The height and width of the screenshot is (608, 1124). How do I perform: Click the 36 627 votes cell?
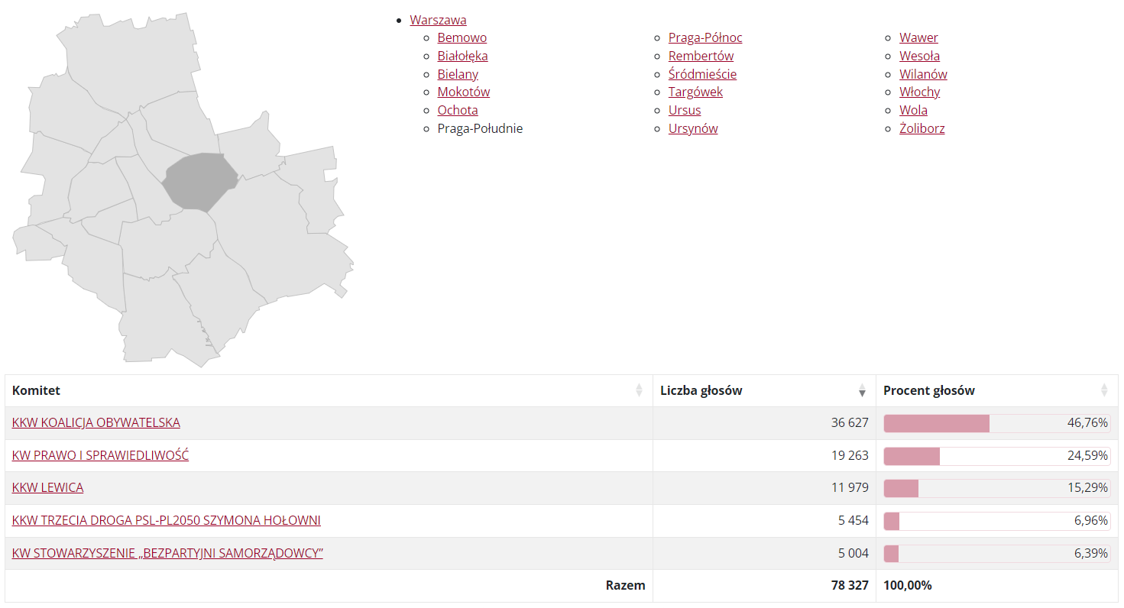coord(764,423)
